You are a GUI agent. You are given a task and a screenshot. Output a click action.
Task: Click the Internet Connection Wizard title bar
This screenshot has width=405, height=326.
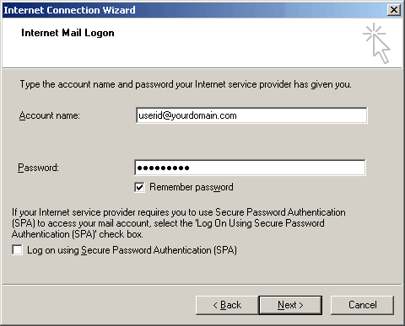tap(194, 10)
